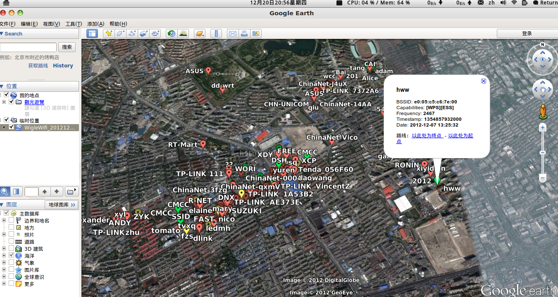
Task: Click the 搜索 search button
Action: pyautogui.click(x=67, y=47)
